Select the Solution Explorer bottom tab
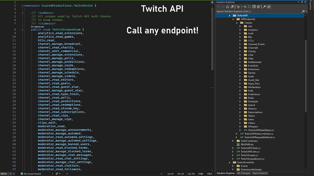The height and width of the screenshot is (176, 314). click(x=226, y=173)
